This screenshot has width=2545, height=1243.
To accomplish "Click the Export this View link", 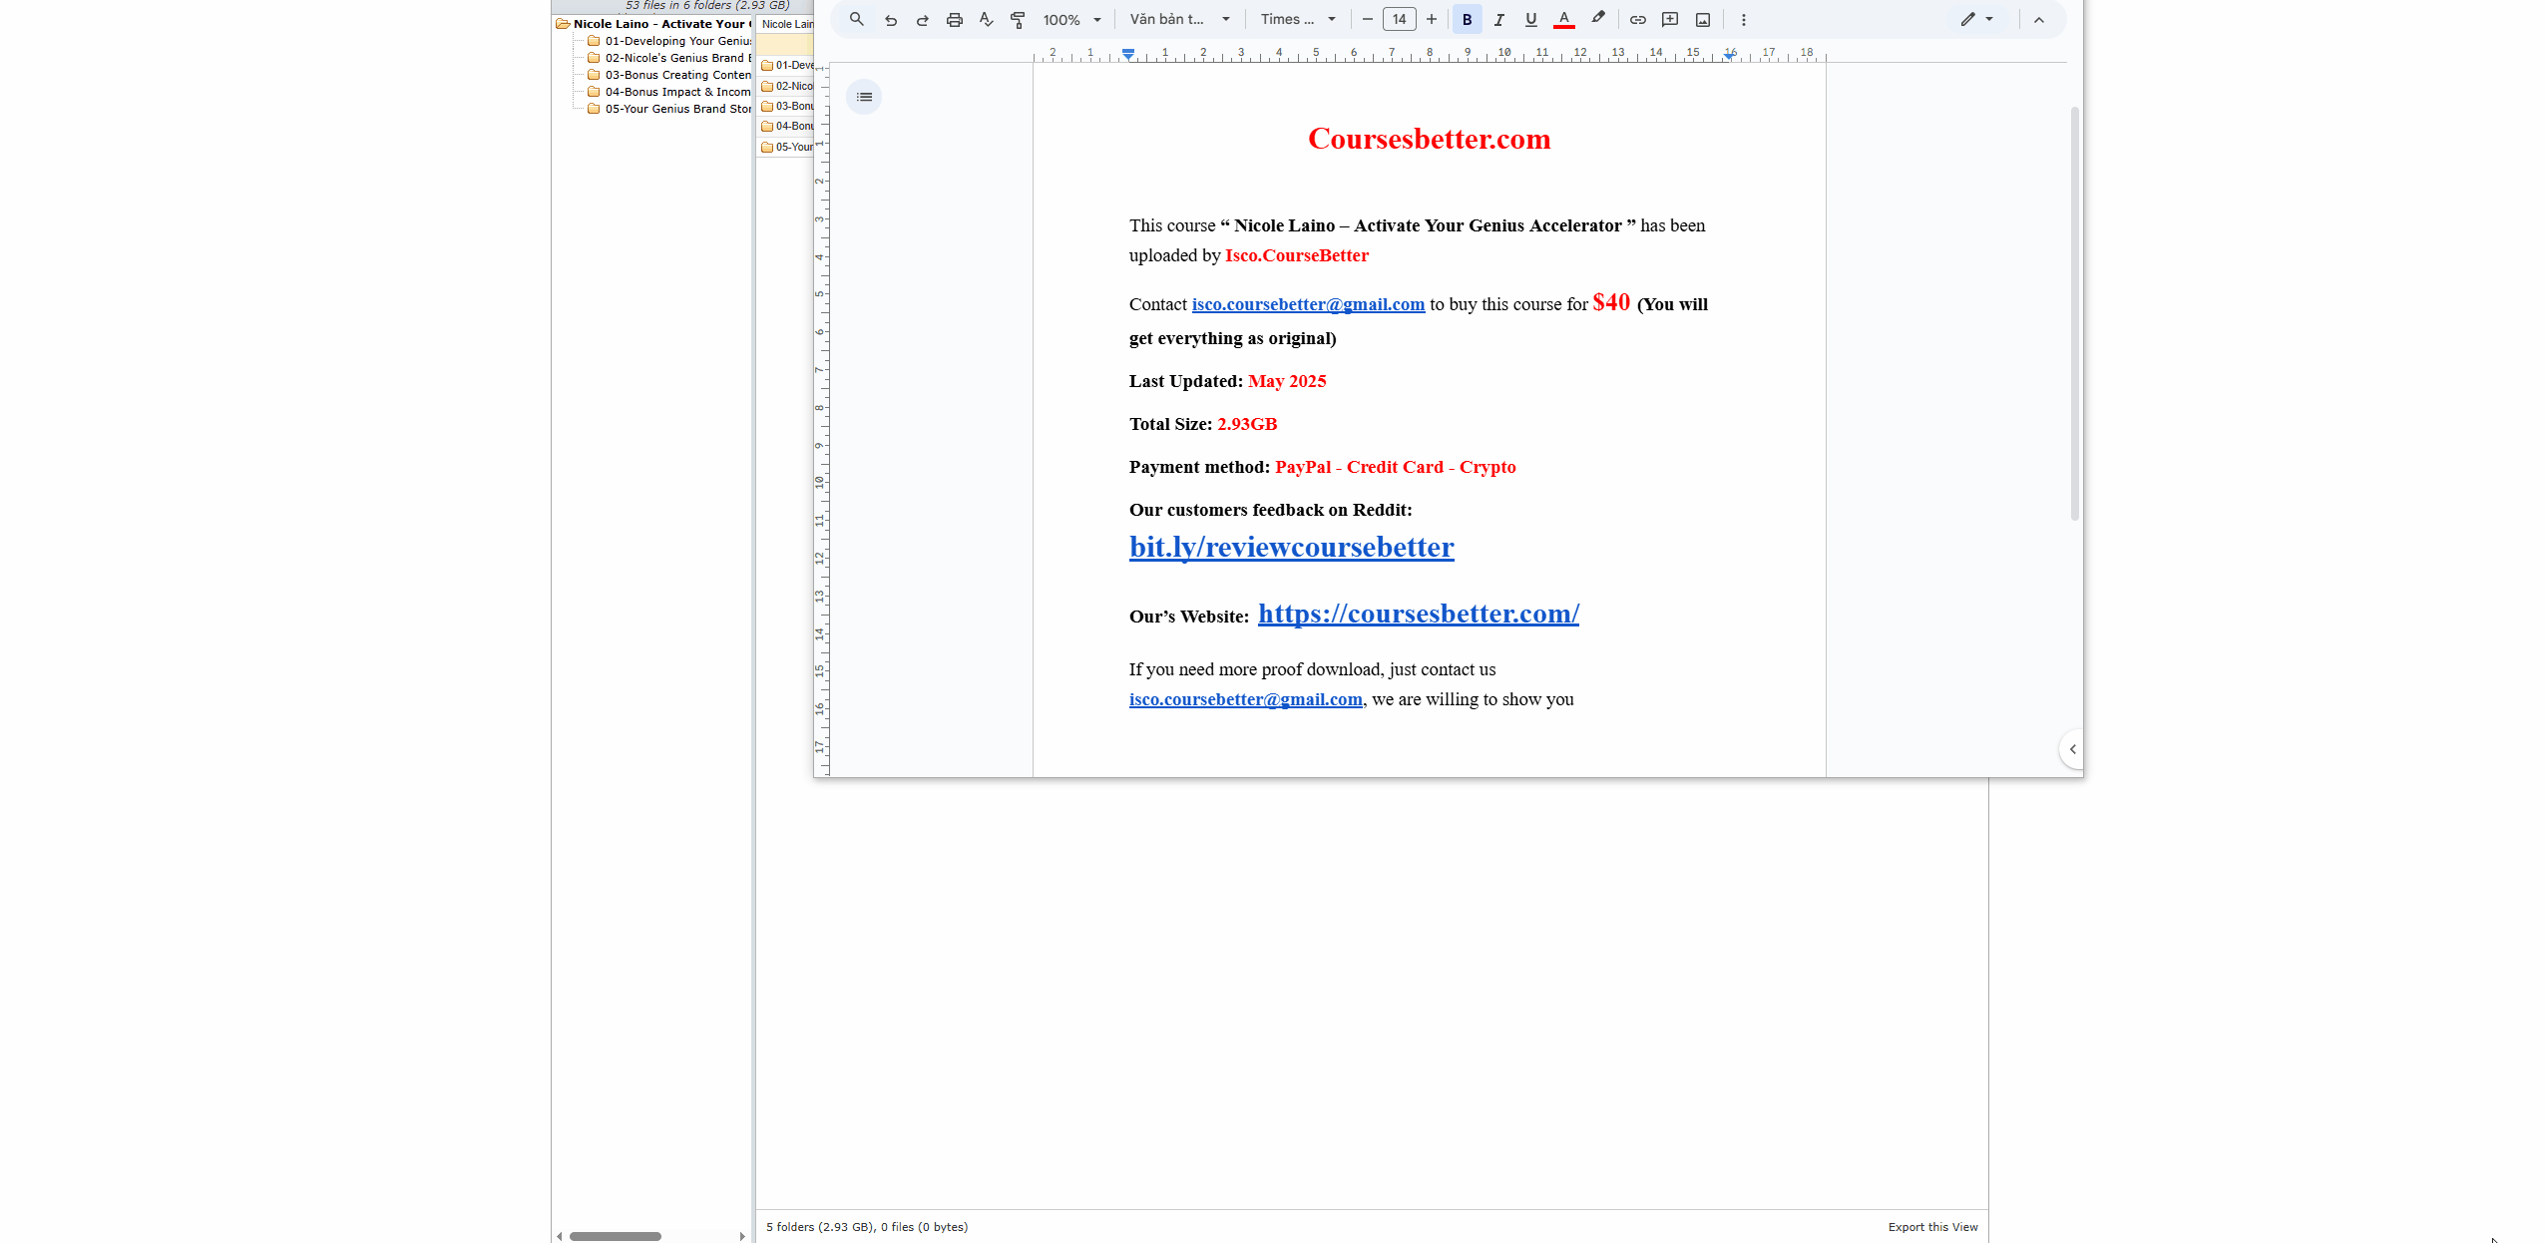I will 1931,1226.
